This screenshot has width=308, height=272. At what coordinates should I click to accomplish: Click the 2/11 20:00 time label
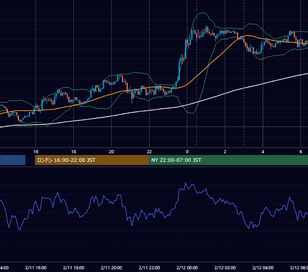pyautogui.click(x=111, y=267)
